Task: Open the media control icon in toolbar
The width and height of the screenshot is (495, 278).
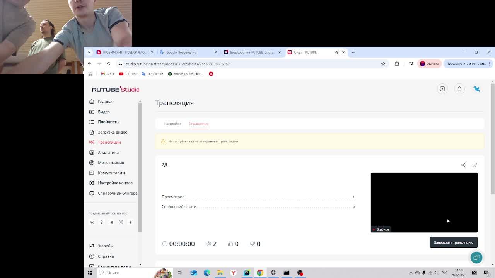Action: [x=411, y=64]
